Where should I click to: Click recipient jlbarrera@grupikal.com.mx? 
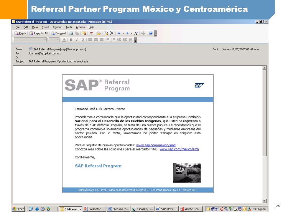click(x=45, y=53)
